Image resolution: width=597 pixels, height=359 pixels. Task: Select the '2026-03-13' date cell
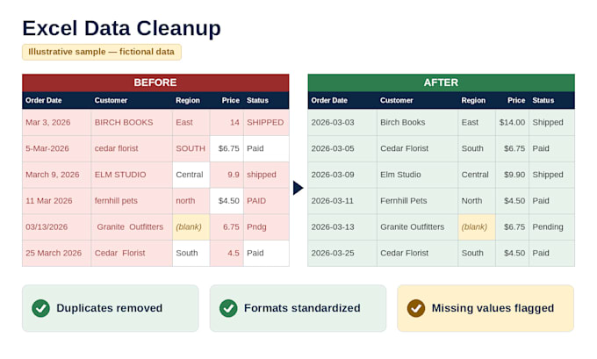point(342,226)
